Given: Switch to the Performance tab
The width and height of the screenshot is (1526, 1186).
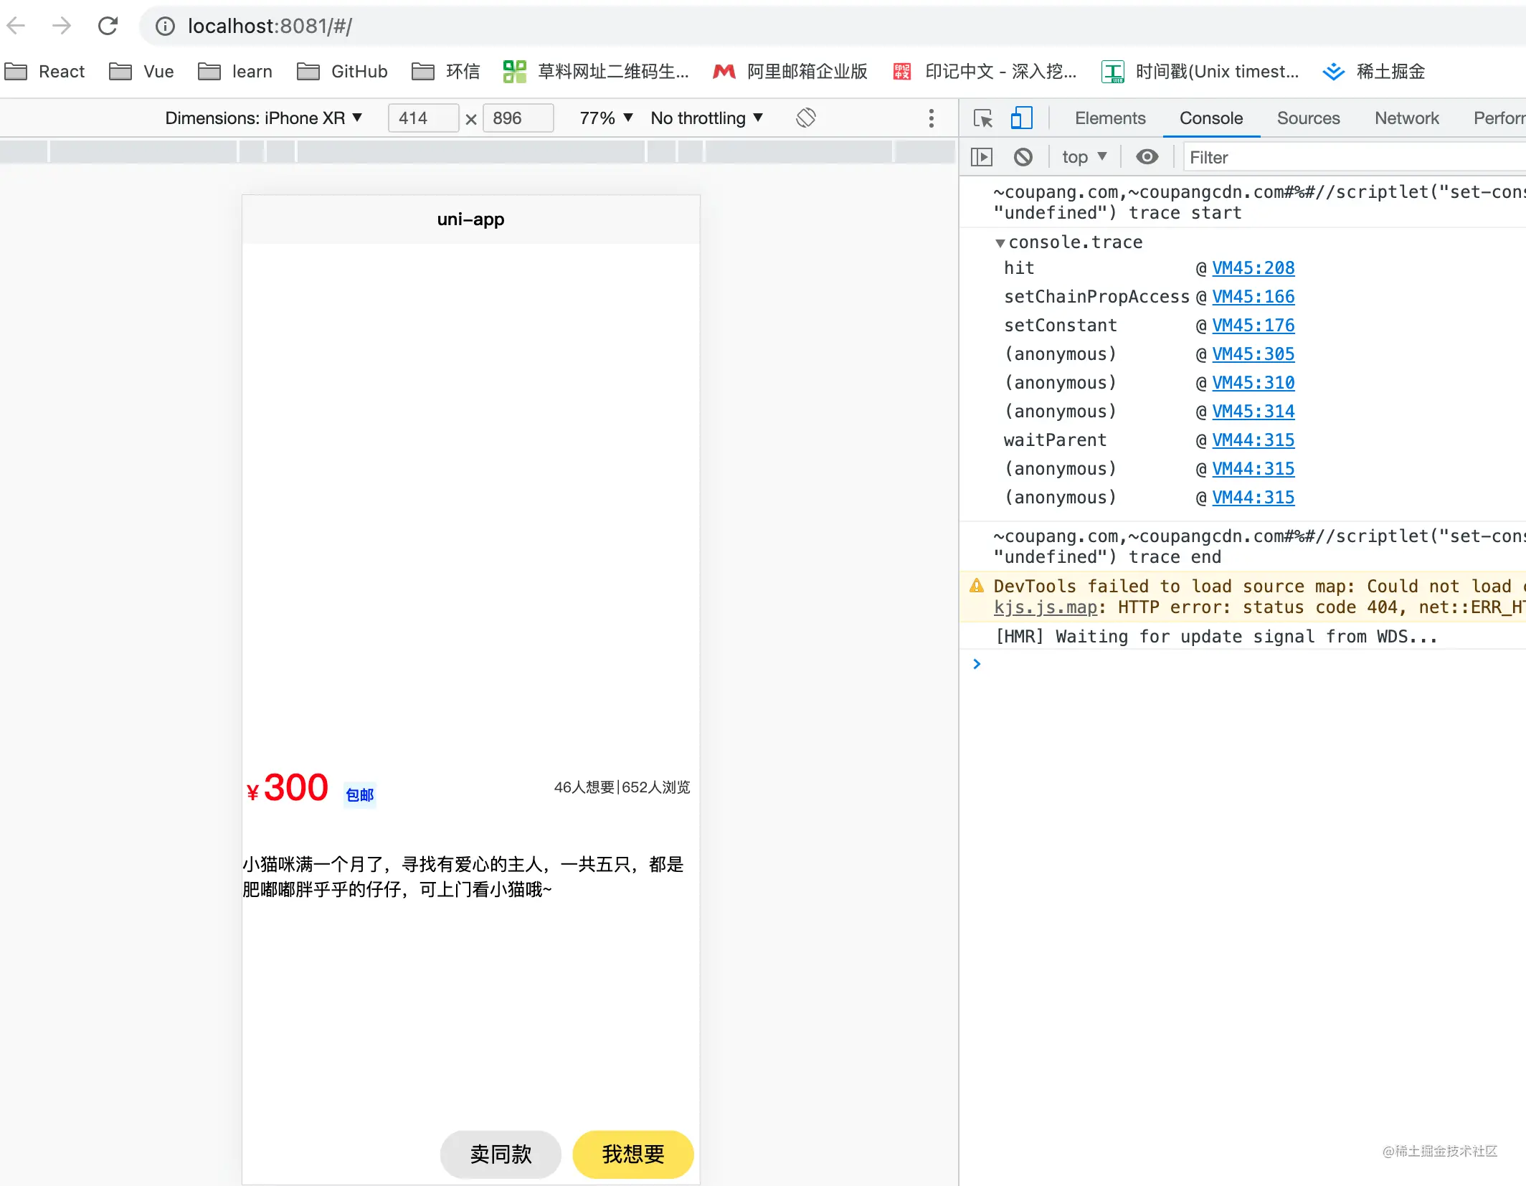Looking at the screenshot, I should tap(1499, 118).
